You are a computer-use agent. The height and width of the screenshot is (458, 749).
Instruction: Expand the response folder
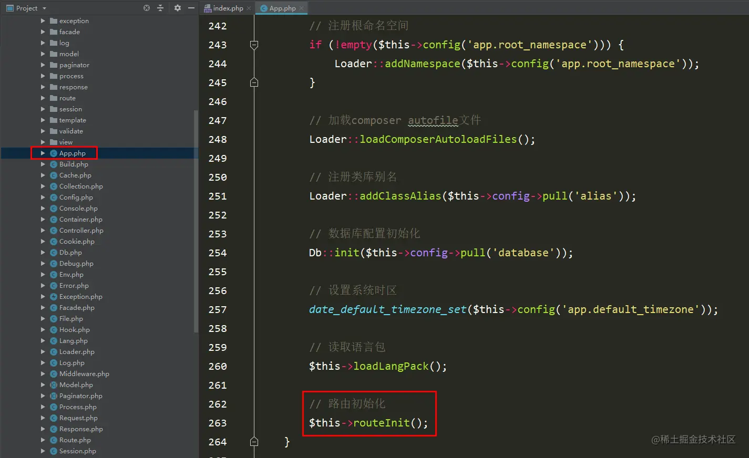tap(43, 87)
